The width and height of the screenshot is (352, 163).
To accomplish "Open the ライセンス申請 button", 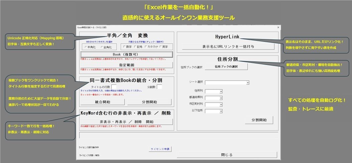I will tap(160, 149).
